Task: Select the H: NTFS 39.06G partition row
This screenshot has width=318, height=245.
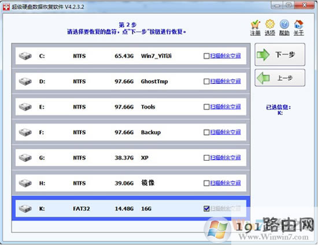Action: [131, 183]
